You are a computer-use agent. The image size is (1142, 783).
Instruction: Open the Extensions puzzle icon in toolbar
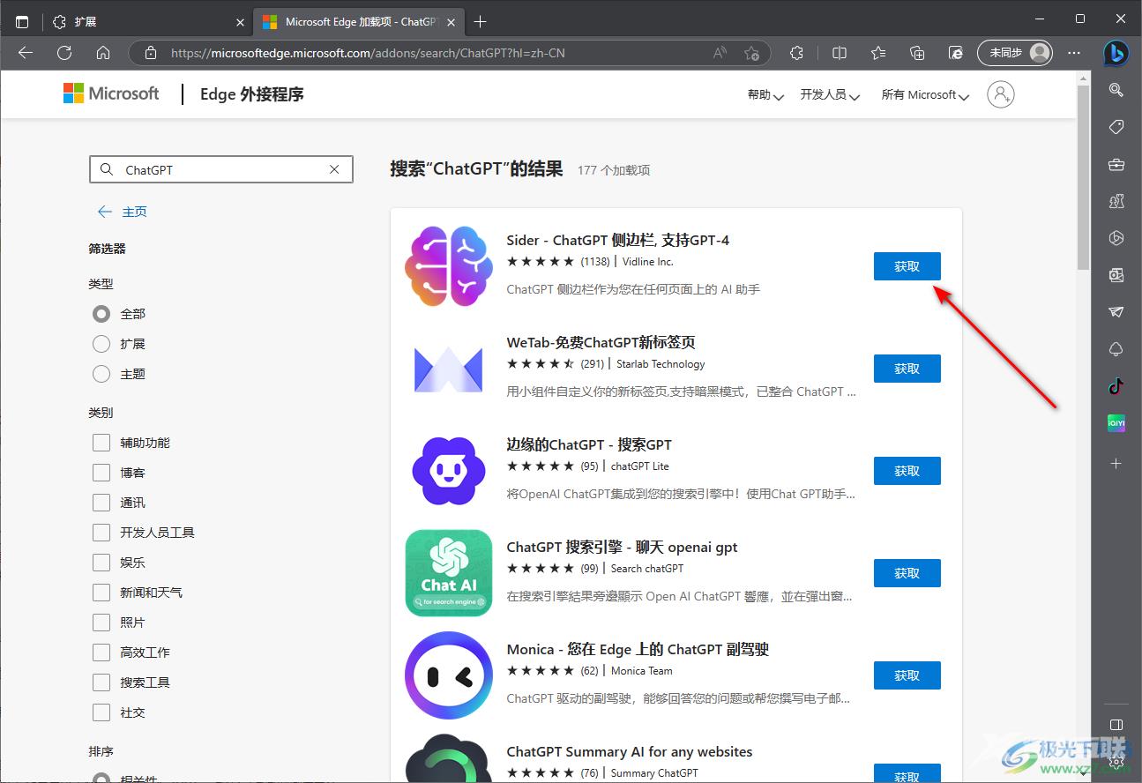797,53
